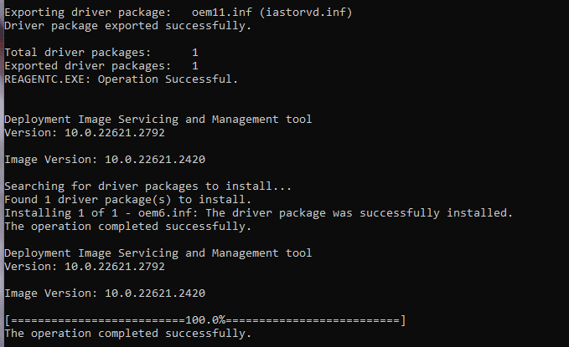Click the closing bracket of the progress bar
Screen dimensions: 569x347
coord(403,320)
